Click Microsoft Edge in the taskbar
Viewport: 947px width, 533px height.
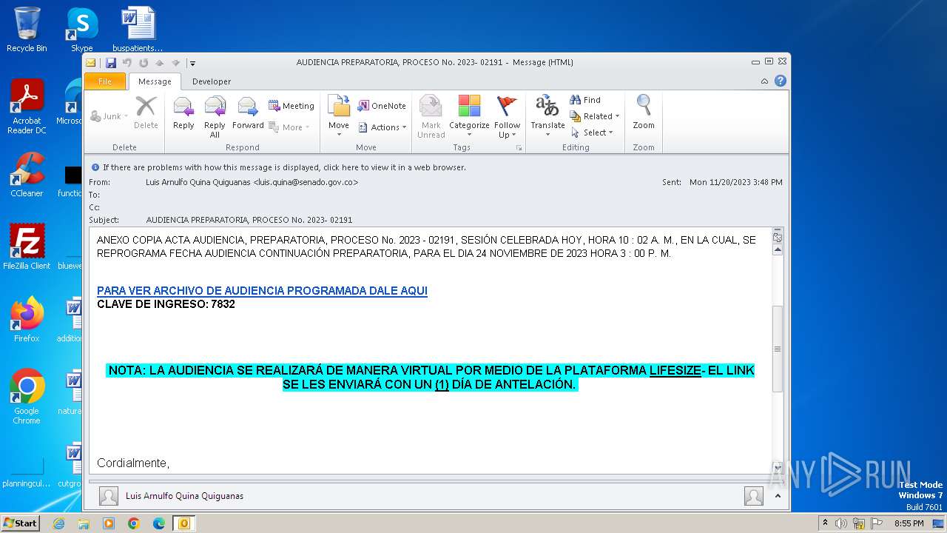159,523
